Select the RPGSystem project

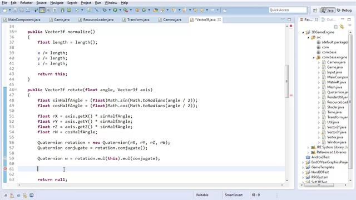[319, 177]
